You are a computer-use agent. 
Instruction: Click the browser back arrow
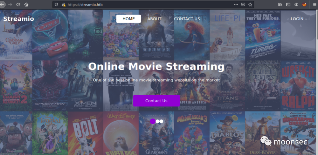point(2,4)
